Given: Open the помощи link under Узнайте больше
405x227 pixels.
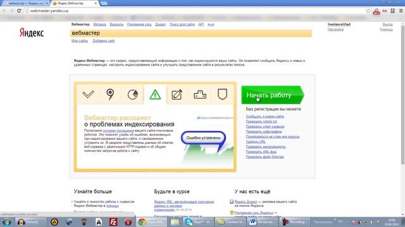Looking at the screenshot, I should pyautogui.click(x=113, y=206).
